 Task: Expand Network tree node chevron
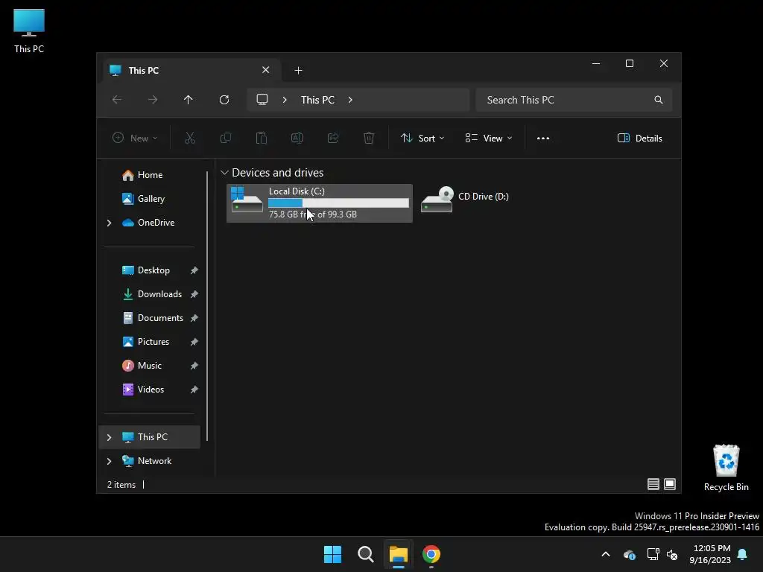pyautogui.click(x=109, y=461)
